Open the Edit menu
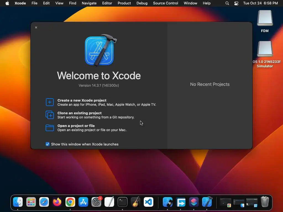 click(46, 3)
